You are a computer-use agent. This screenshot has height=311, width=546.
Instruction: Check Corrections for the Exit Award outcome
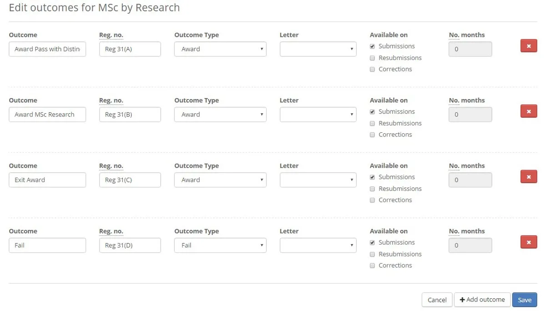(x=372, y=200)
